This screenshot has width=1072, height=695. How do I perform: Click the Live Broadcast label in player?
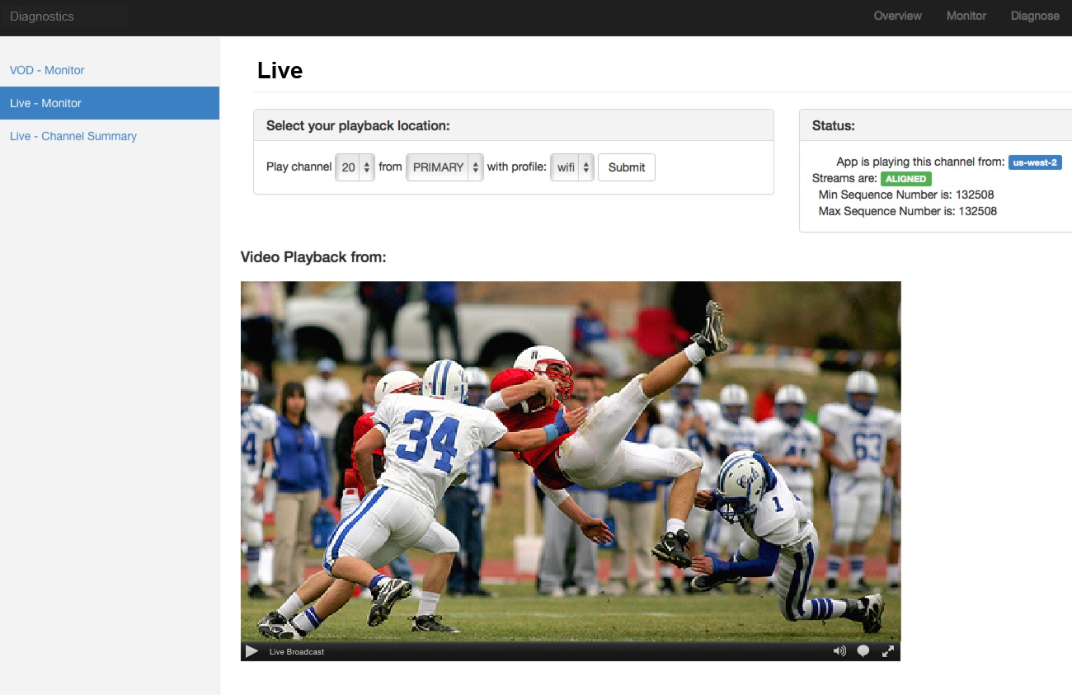tap(297, 652)
